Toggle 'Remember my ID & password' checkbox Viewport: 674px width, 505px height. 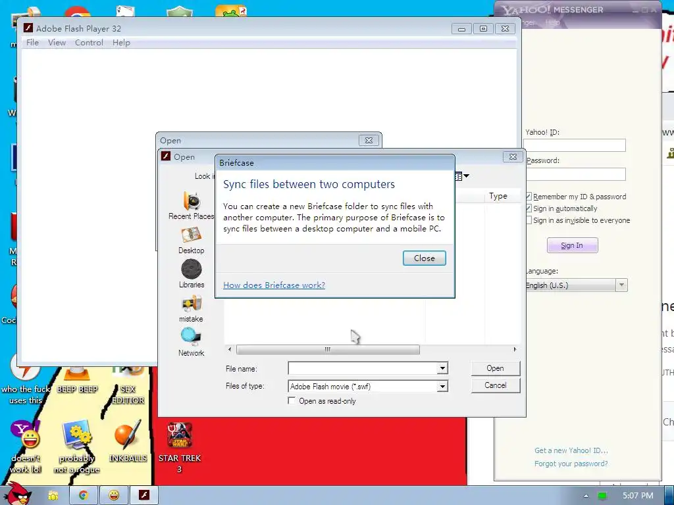tap(529, 196)
